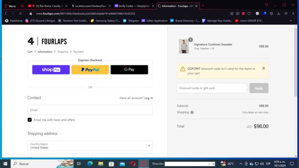Open the Editor Application bookmark
299x168 pixels.
[155, 21]
